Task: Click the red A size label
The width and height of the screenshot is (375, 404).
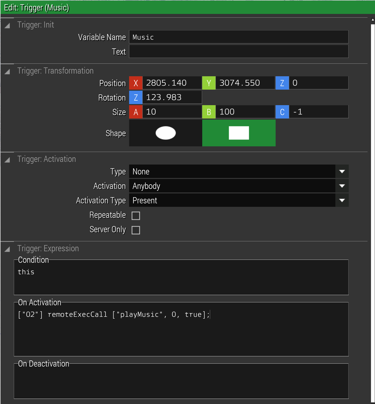Action: (x=136, y=112)
